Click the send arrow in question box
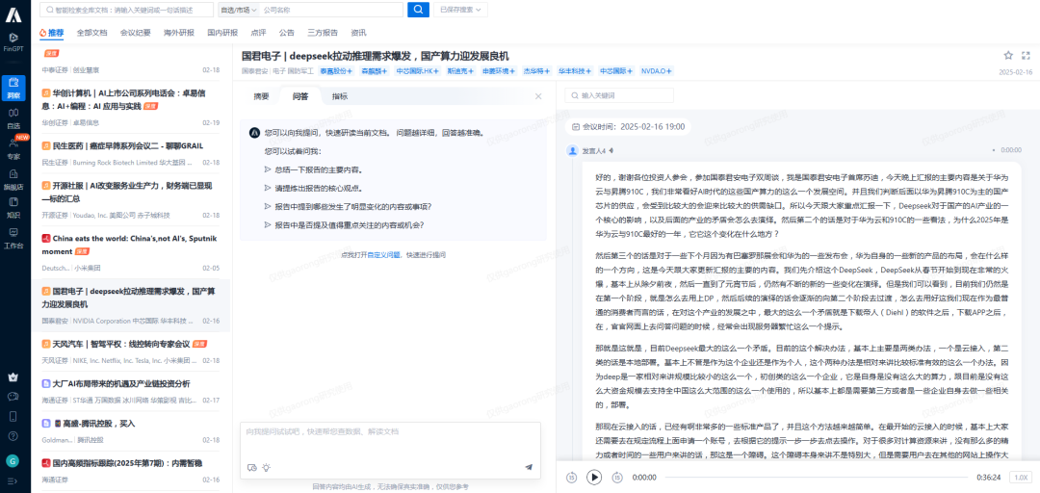Image resolution: width=1040 pixels, height=493 pixels. 529,467
